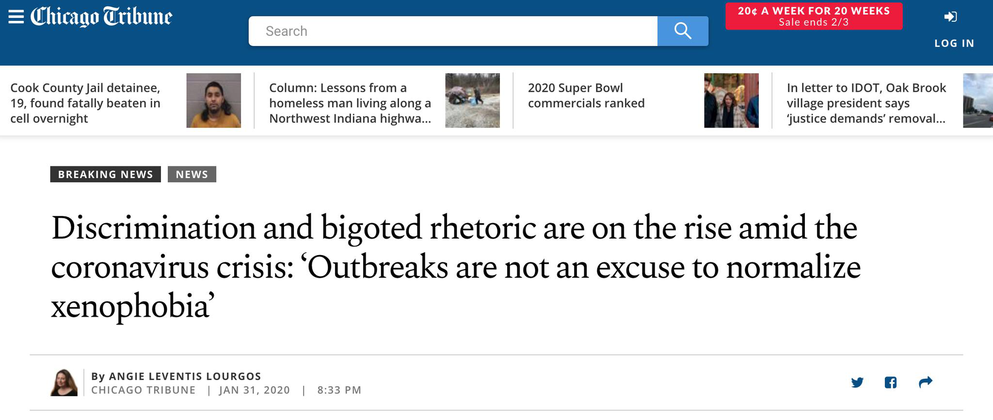Select the NEWS section tag
This screenshot has width=993, height=420.
pyautogui.click(x=192, y=174)
